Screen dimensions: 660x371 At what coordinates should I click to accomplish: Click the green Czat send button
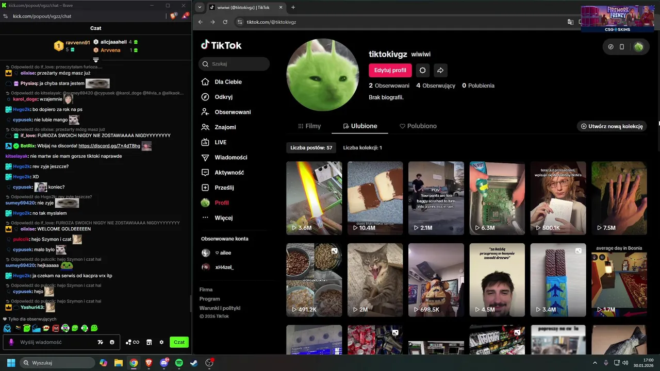pos(179,342)
